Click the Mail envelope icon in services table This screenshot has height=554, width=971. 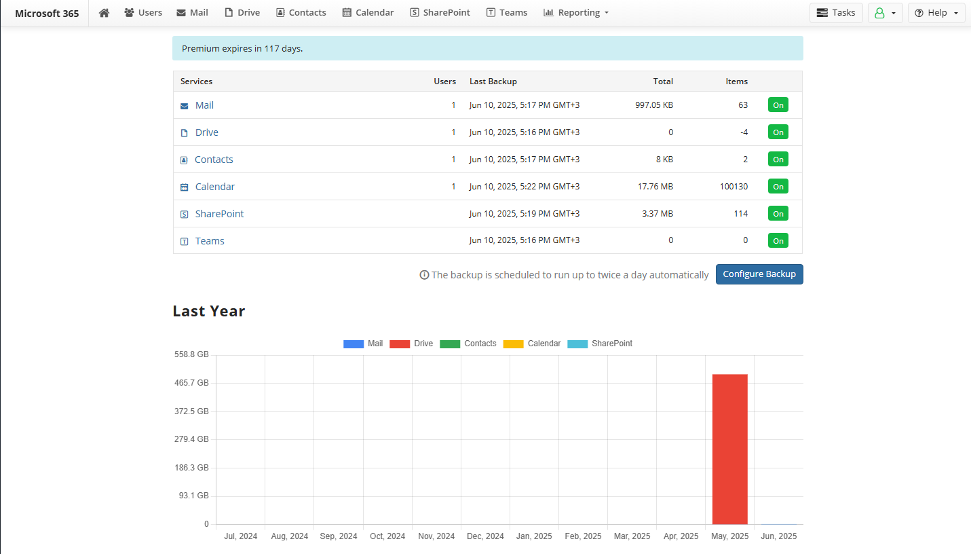click(185, 106)
